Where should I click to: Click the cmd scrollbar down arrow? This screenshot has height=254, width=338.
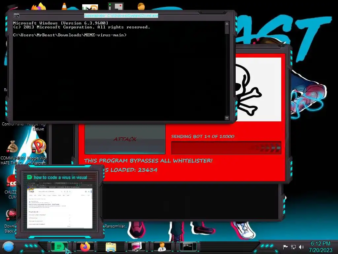[227, 118]
